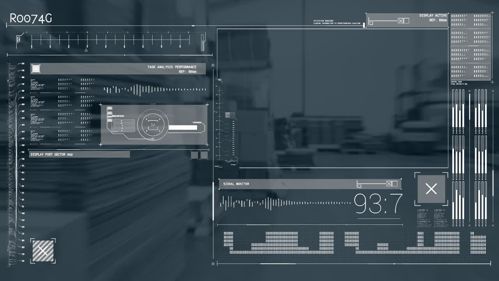The height and width of the screenshot is (281, 499).
Task: Click the crossed box in Display Active bar
Action: [x=400, y=21]
